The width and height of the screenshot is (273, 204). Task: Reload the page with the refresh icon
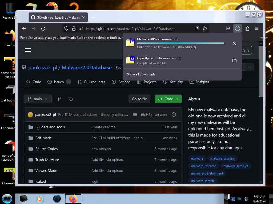[x=43, y=29]
